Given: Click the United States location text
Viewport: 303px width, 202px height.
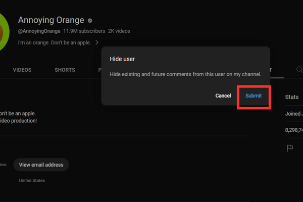Looking at the screenshot, I should 32,180.
